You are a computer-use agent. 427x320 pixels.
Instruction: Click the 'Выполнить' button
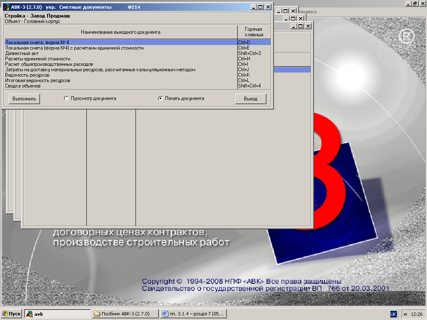point(24,99)
